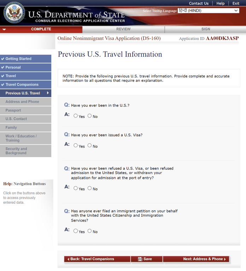This screenshot has height=271, width=246.
Task: Click the Exit link
Action: pos(236,4)
